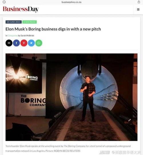Tap the browser share icon

[x=139, y=2]
